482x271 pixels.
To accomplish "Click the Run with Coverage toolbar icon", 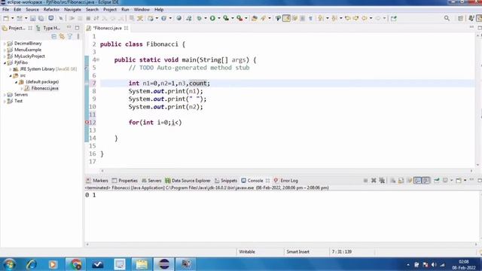I will point(226,18).
